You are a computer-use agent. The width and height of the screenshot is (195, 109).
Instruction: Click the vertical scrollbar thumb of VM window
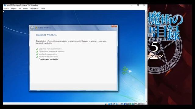pyautogui.click(x=146, y=51)
